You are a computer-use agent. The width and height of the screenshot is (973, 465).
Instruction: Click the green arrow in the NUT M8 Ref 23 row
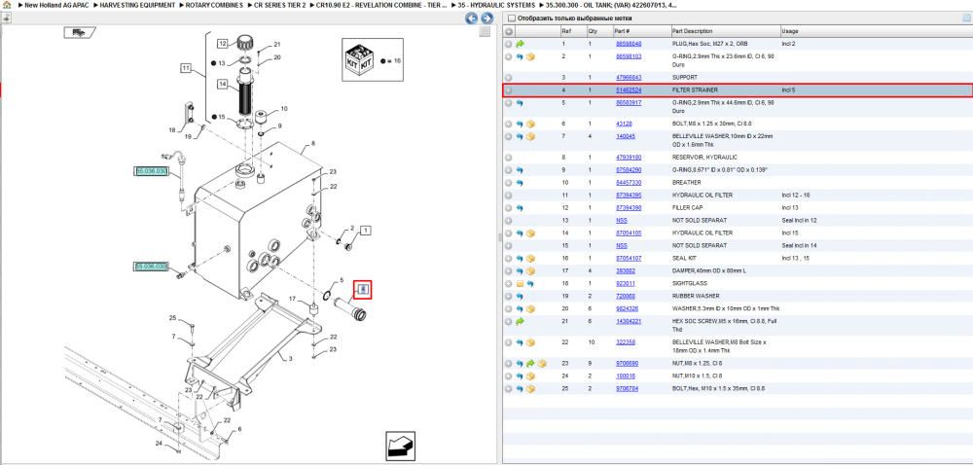point(530,363)
